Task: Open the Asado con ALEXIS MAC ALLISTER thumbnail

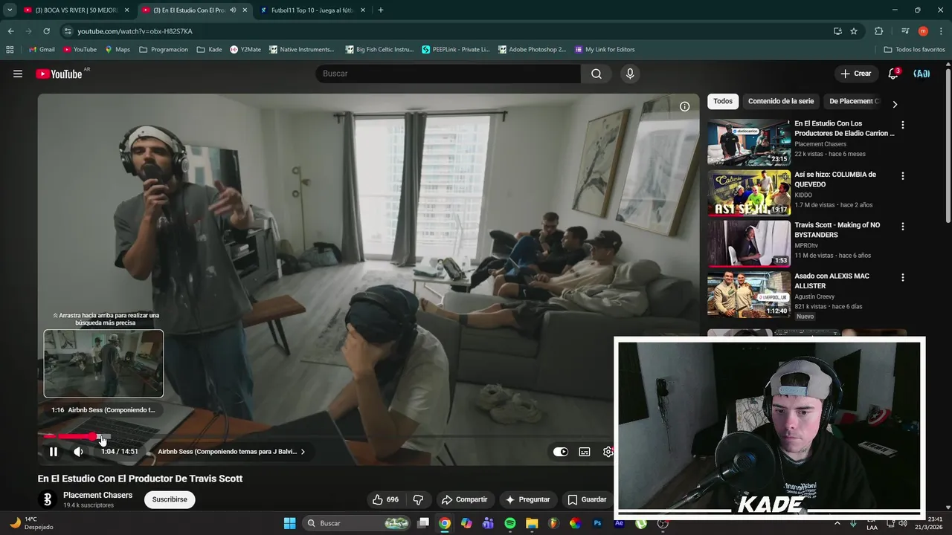Action: [x=749, y=294]
